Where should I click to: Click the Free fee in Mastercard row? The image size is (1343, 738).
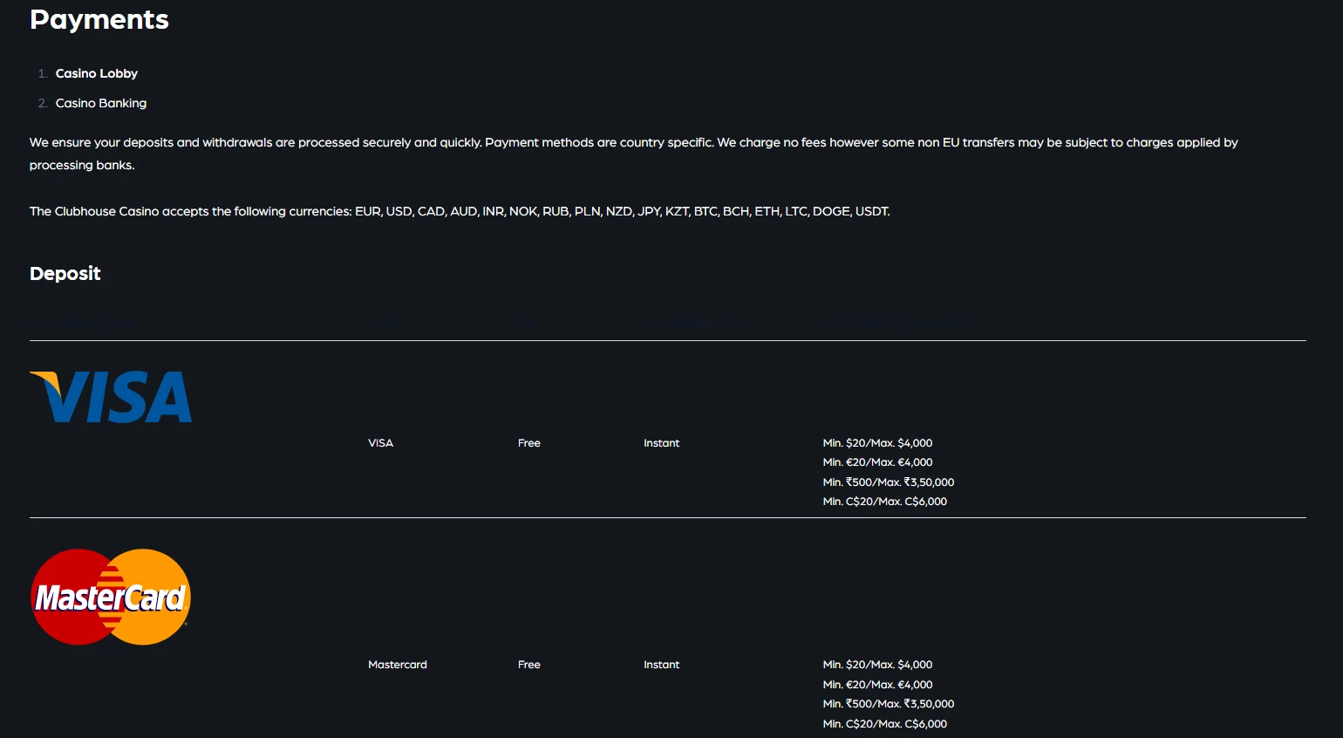[x=529, y=665]
